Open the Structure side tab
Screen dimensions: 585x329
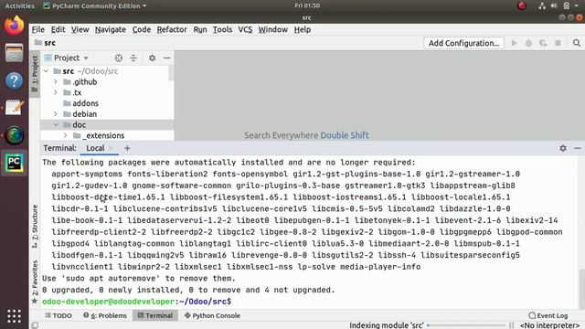[35, 227]
